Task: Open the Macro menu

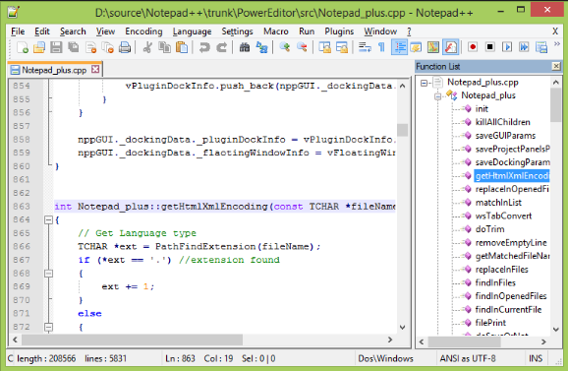Action: coord(276,31)
